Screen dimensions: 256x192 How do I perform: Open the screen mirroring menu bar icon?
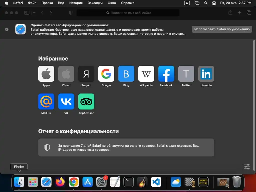coord(197,3)
